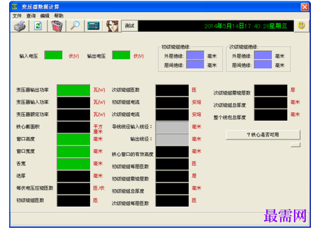Click the 初级绕组匝数 output box
315x230 pixels.
[x=74, y=201]
